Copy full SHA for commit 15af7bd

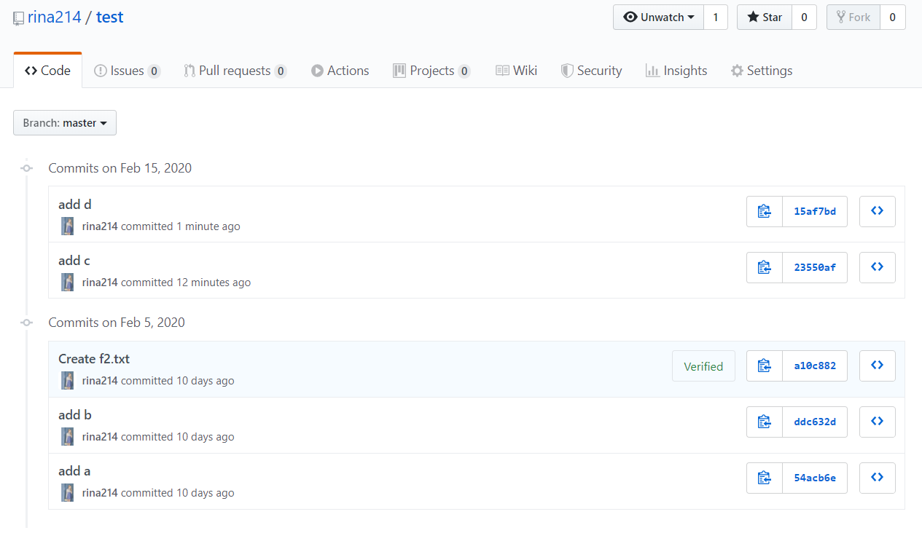click(x=765, y=211)
